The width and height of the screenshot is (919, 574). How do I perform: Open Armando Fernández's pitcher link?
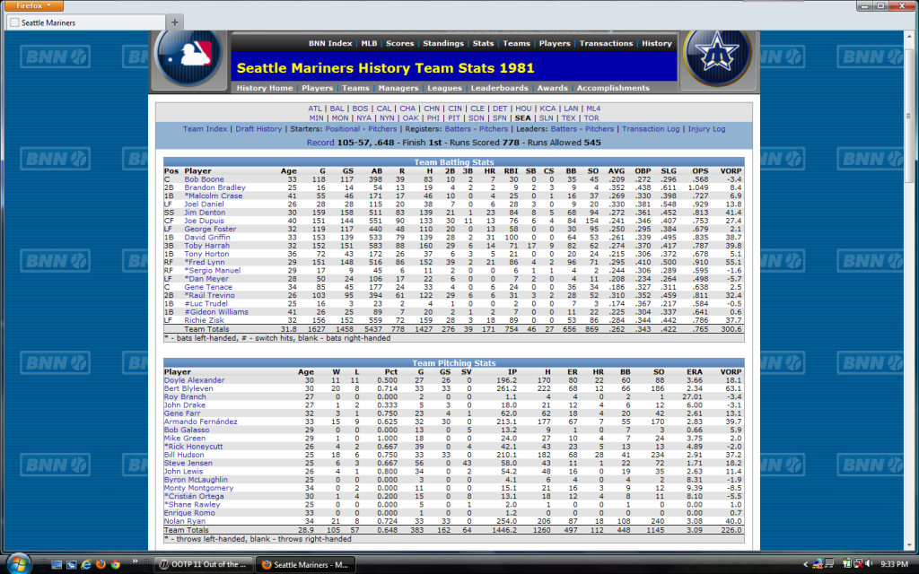tap(200, 422)
